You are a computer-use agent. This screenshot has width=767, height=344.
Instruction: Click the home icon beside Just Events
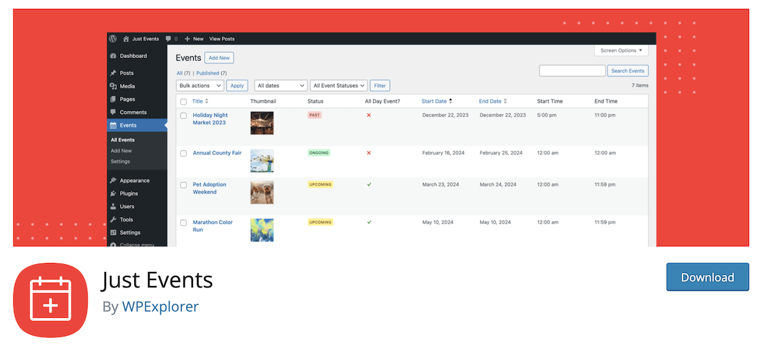(x=126, y=39)
